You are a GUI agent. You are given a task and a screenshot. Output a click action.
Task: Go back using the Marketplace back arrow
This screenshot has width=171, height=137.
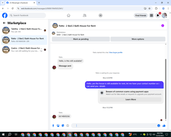[x=4, y=23]
